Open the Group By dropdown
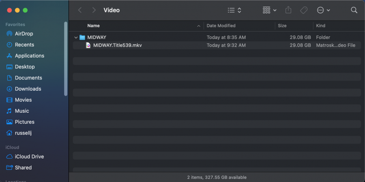The image size is (365, 182). point(269,10)
